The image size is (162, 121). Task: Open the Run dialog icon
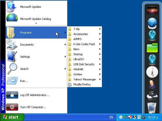pyautogui.click(x=12, y=81)
